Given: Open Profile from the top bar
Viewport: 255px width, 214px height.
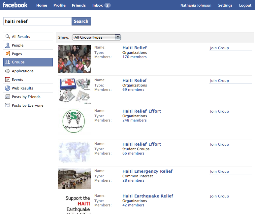Looking at the screenshot, I should (x=59, y=5).
